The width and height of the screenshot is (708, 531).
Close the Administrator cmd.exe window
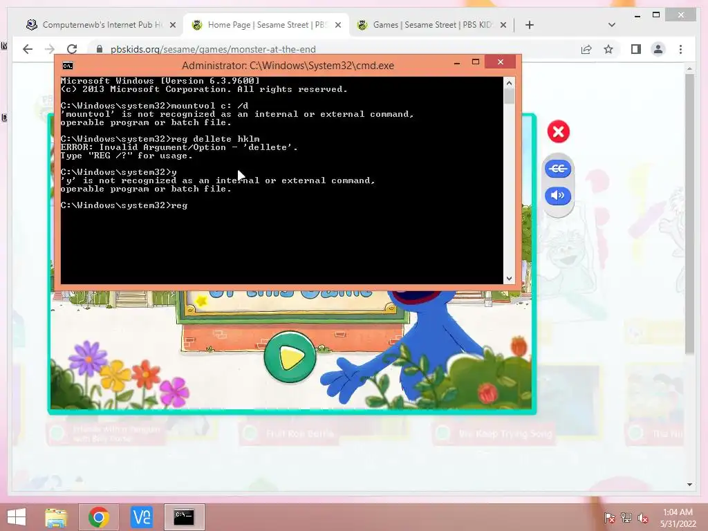click(501, 62)
